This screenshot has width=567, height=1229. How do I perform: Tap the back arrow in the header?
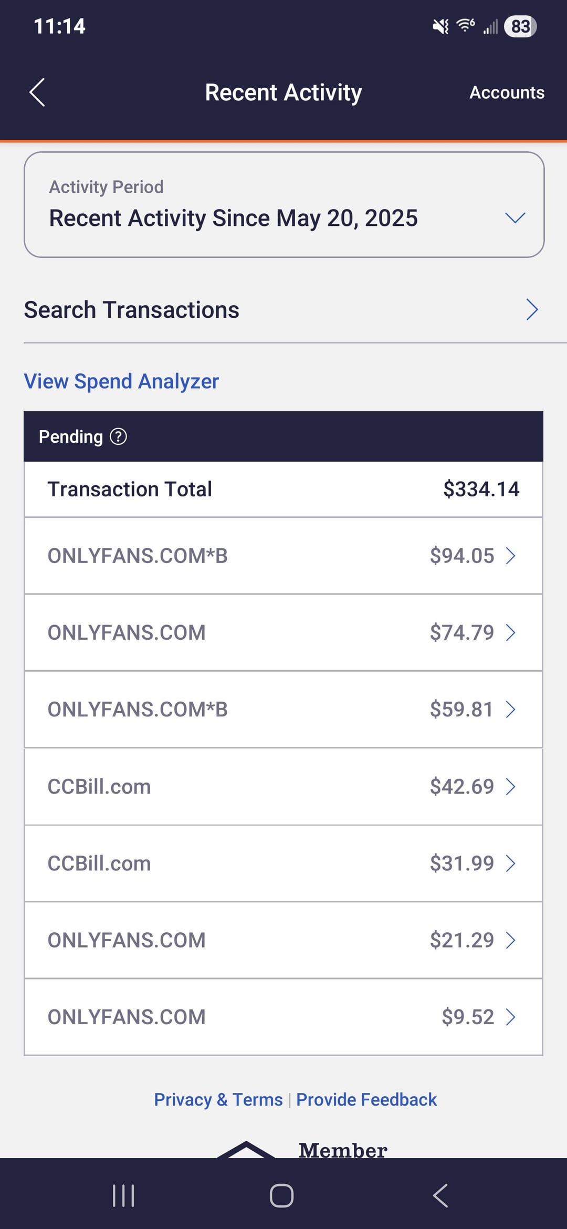37,92
